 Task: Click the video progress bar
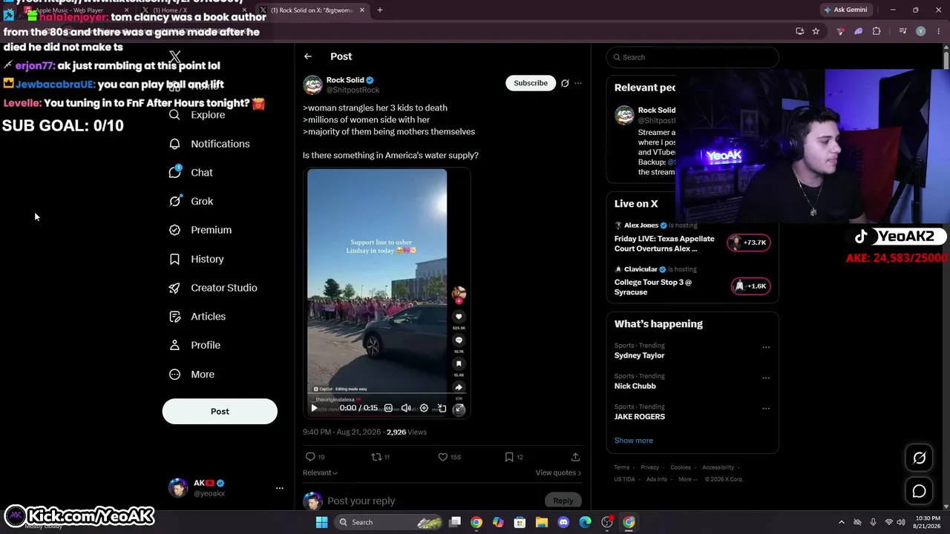[x=387, y=395]
